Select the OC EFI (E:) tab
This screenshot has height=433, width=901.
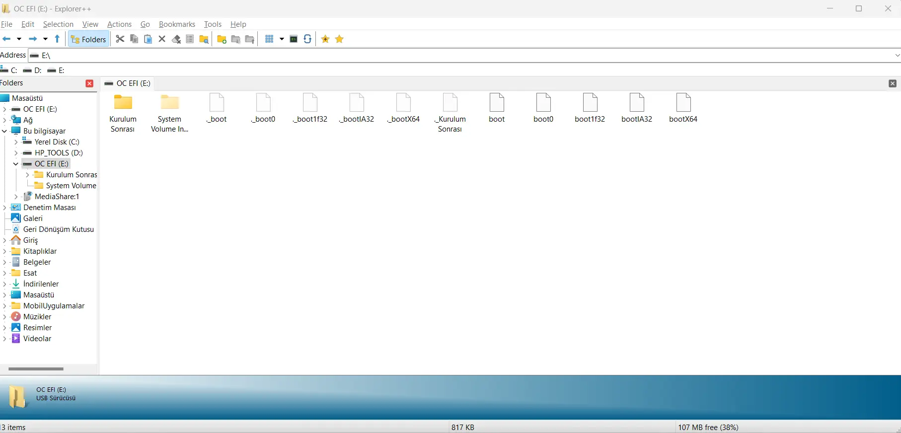click(128, 83)
